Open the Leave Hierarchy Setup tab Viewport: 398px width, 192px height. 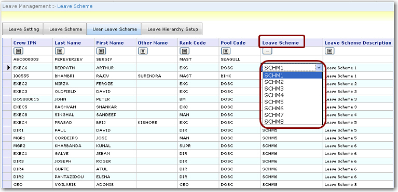172,29
